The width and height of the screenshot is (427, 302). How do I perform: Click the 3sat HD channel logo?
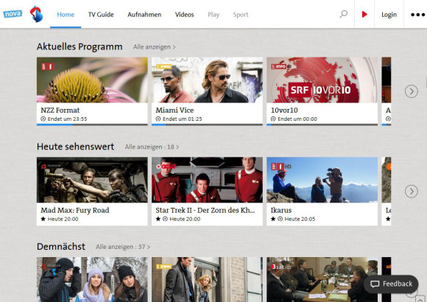281,267
